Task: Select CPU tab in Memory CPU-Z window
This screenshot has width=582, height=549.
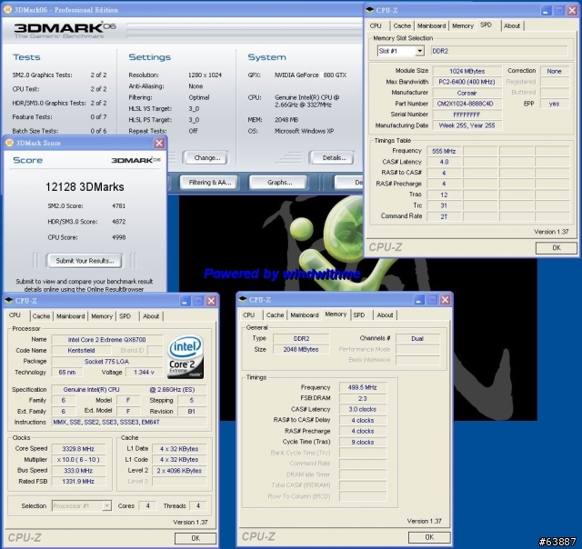Action: 248,314
